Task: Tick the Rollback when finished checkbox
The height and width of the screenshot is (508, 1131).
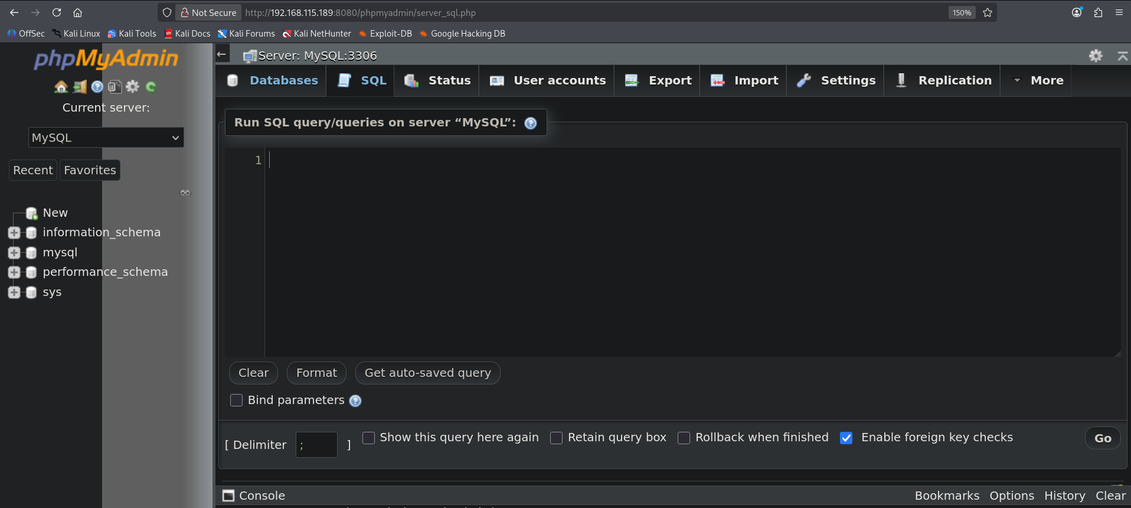Action: 684,438
